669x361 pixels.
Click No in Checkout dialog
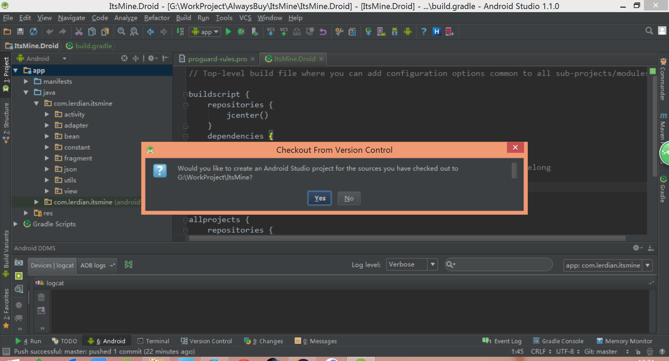click(349, 198)
